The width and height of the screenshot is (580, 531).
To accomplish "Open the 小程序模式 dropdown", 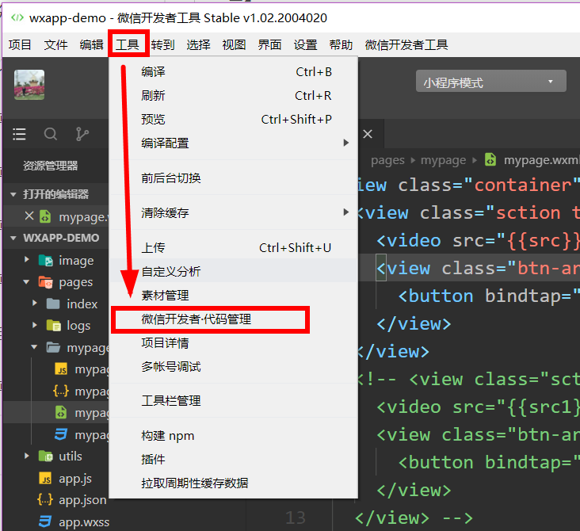I will click(490, 81).
